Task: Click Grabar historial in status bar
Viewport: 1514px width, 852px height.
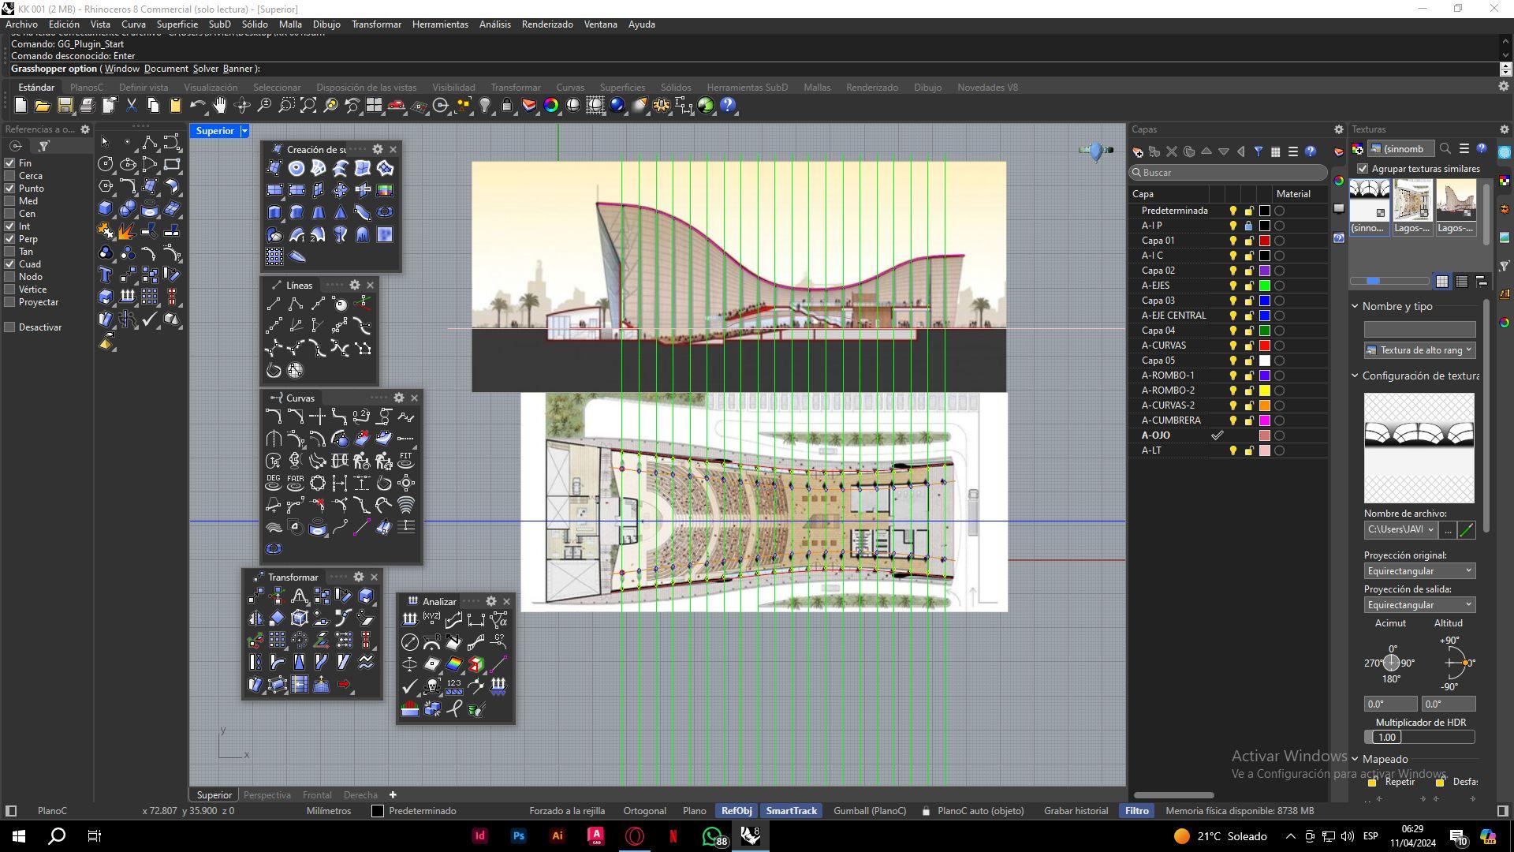Action: pyautogui.click(x=1076, y=811)
